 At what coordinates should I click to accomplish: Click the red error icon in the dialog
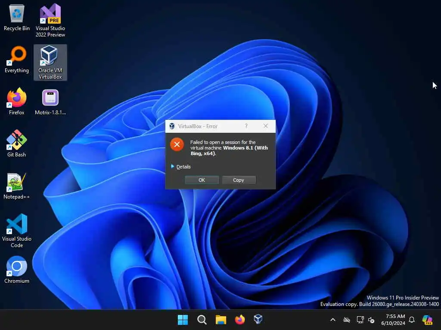(x=177, y=144)
